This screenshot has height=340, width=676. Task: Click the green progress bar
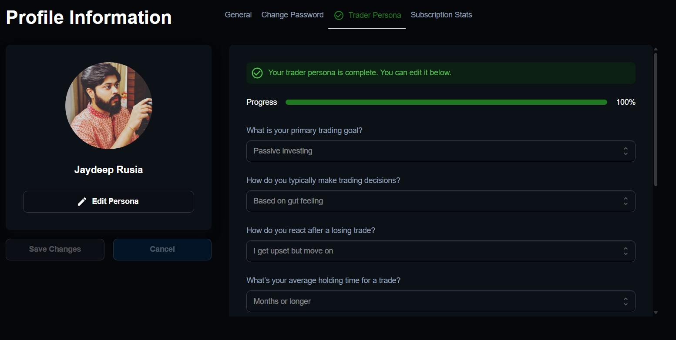[446, 102]
